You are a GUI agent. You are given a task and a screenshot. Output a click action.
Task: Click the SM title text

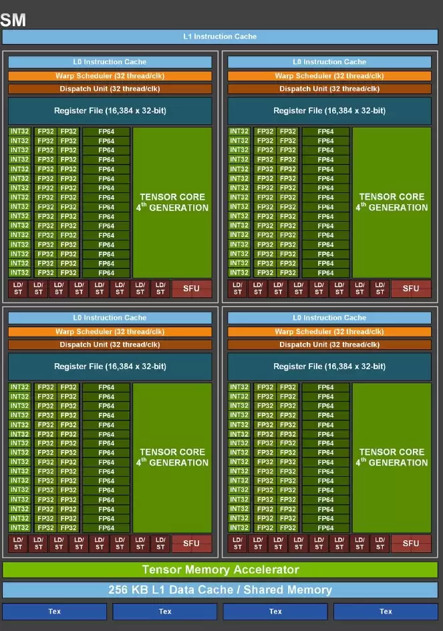13,20
